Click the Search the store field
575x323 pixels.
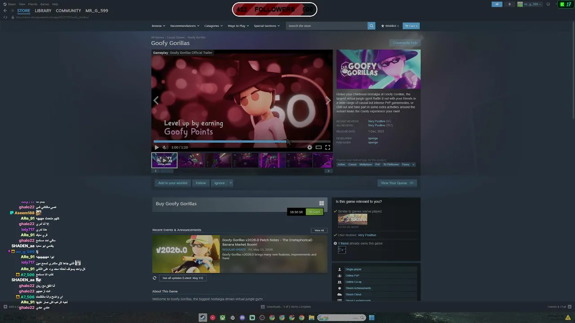(x=327, y=26)
